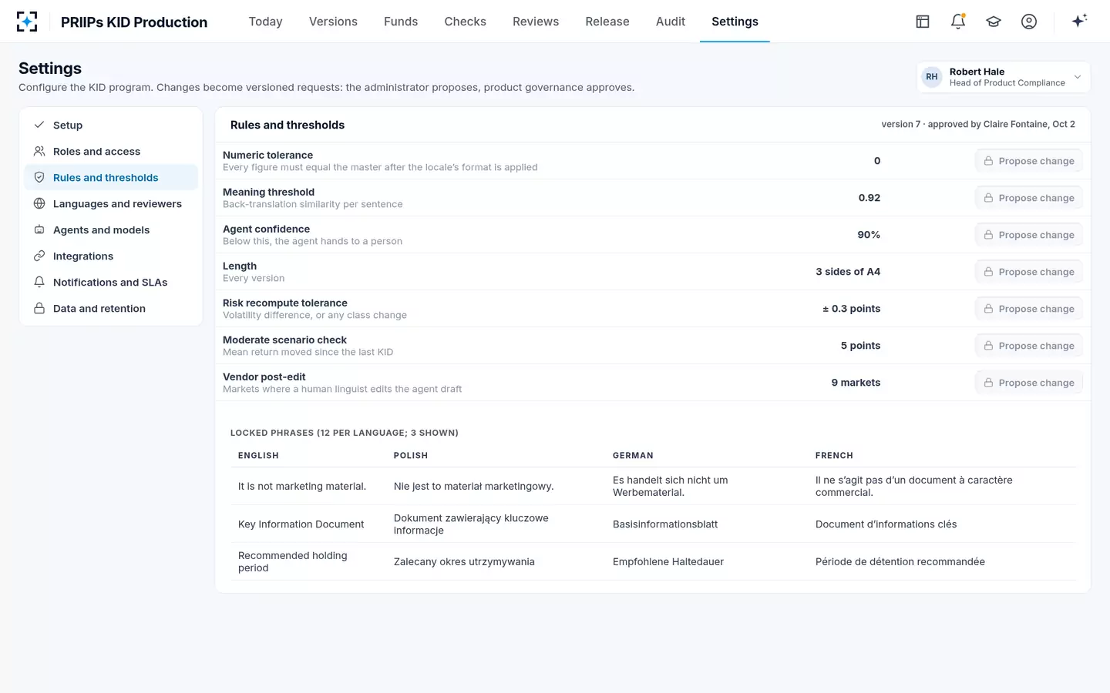
Task: Propose change for Vendor post-edit
Action: (1029, 383)
